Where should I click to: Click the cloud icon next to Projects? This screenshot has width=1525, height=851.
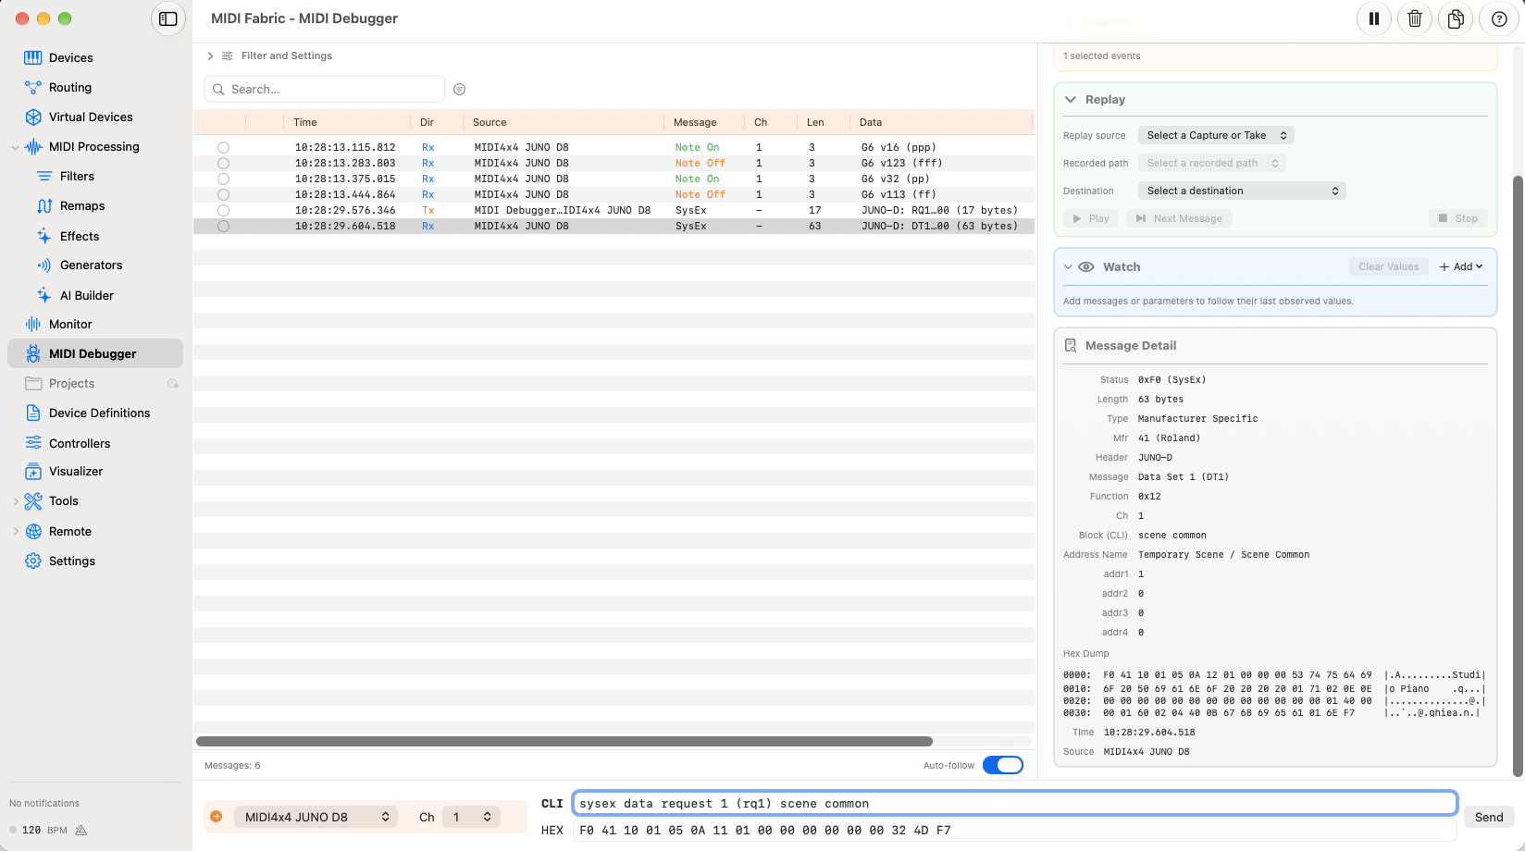pyautogui.click(x=172, y=383)
